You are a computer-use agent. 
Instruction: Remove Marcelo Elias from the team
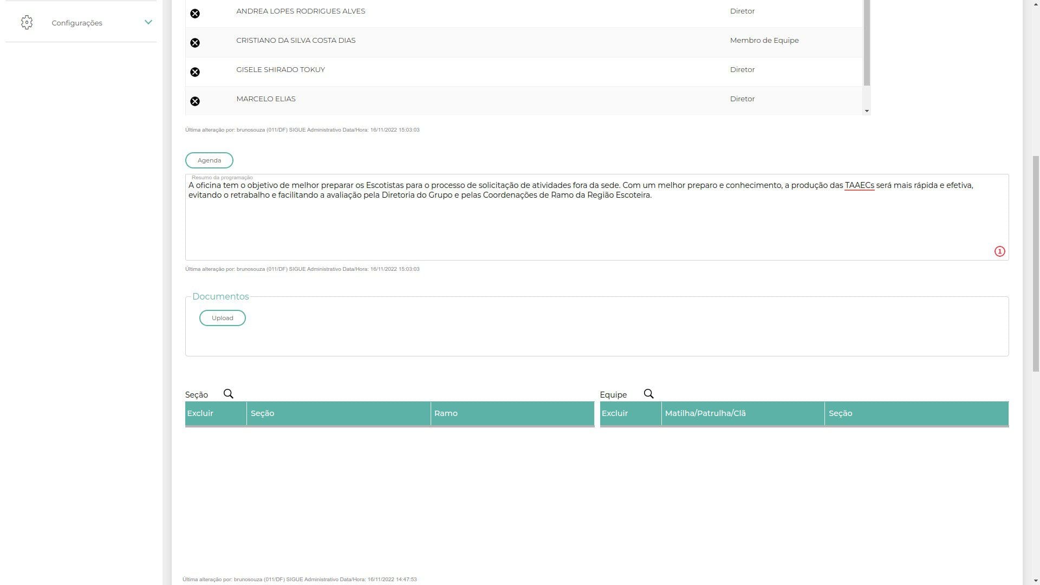195,101
